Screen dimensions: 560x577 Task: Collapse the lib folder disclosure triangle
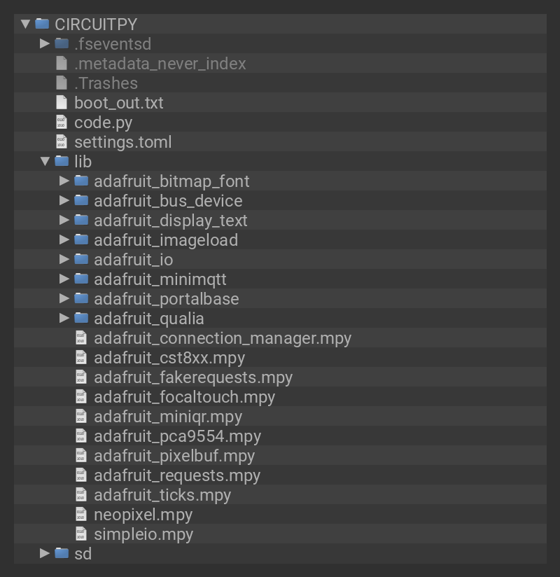(45, 161)
